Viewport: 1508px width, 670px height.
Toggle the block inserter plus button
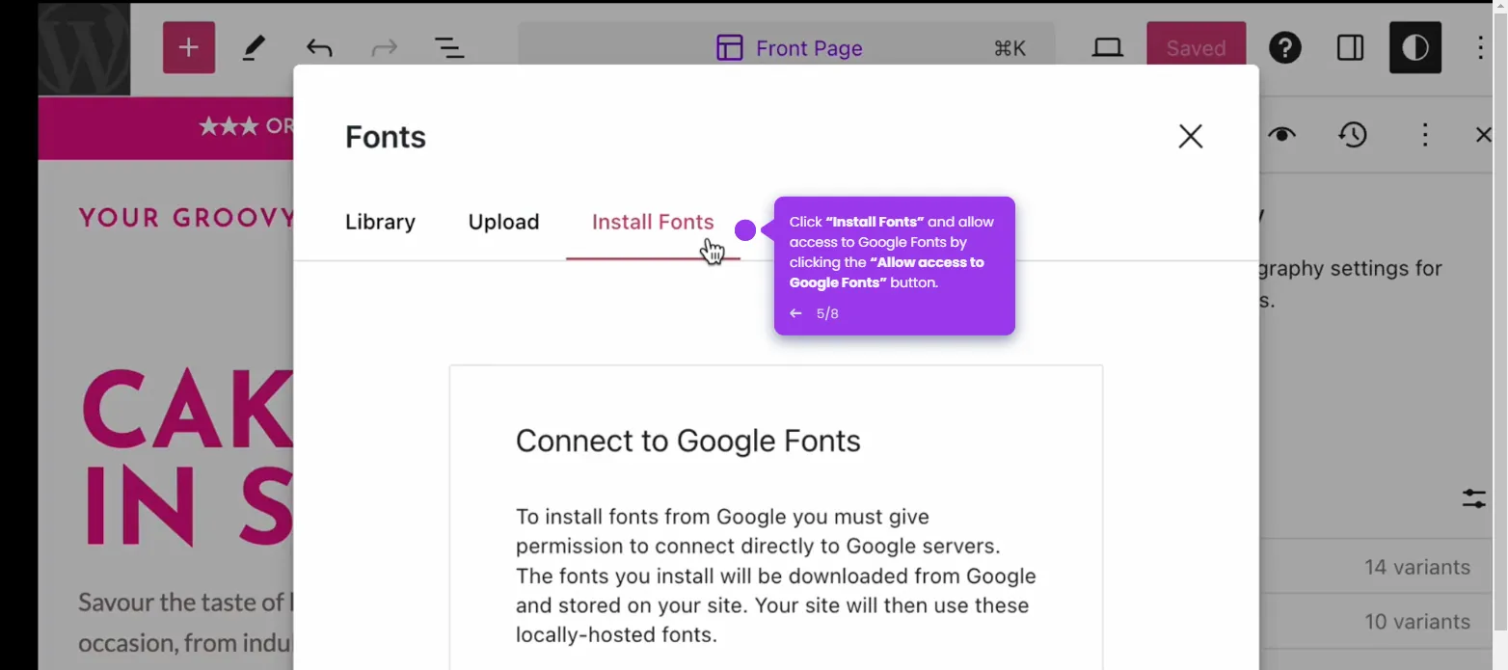(188, 48)
